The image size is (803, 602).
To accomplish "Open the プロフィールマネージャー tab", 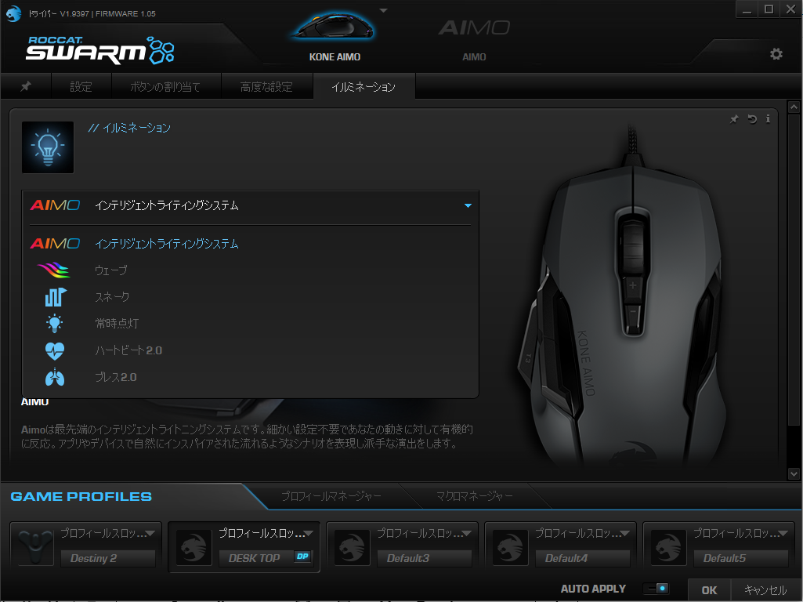I will [x=331, y=496].
